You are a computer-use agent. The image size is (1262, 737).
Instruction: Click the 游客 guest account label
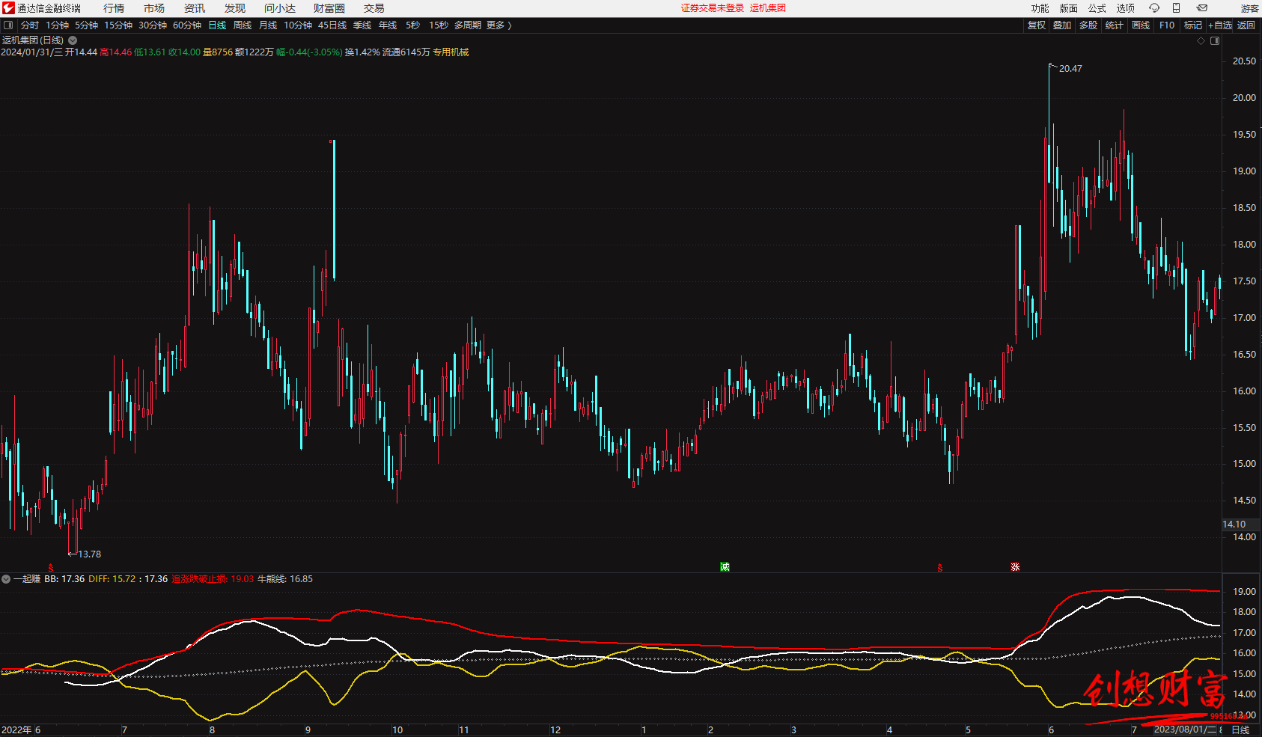pyautogui.click(x=1250, y=8)
